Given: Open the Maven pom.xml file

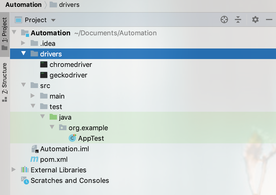Looking at the screenshot, I should [54, 159].
